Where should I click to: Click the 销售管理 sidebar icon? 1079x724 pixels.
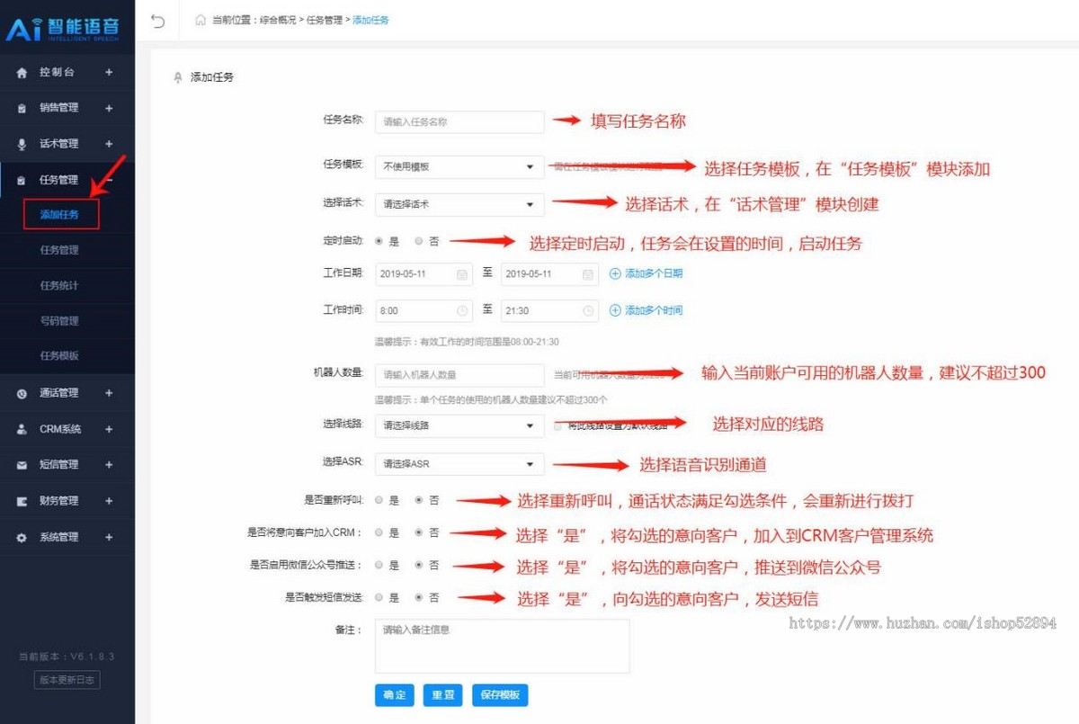[x=22, y=108]
